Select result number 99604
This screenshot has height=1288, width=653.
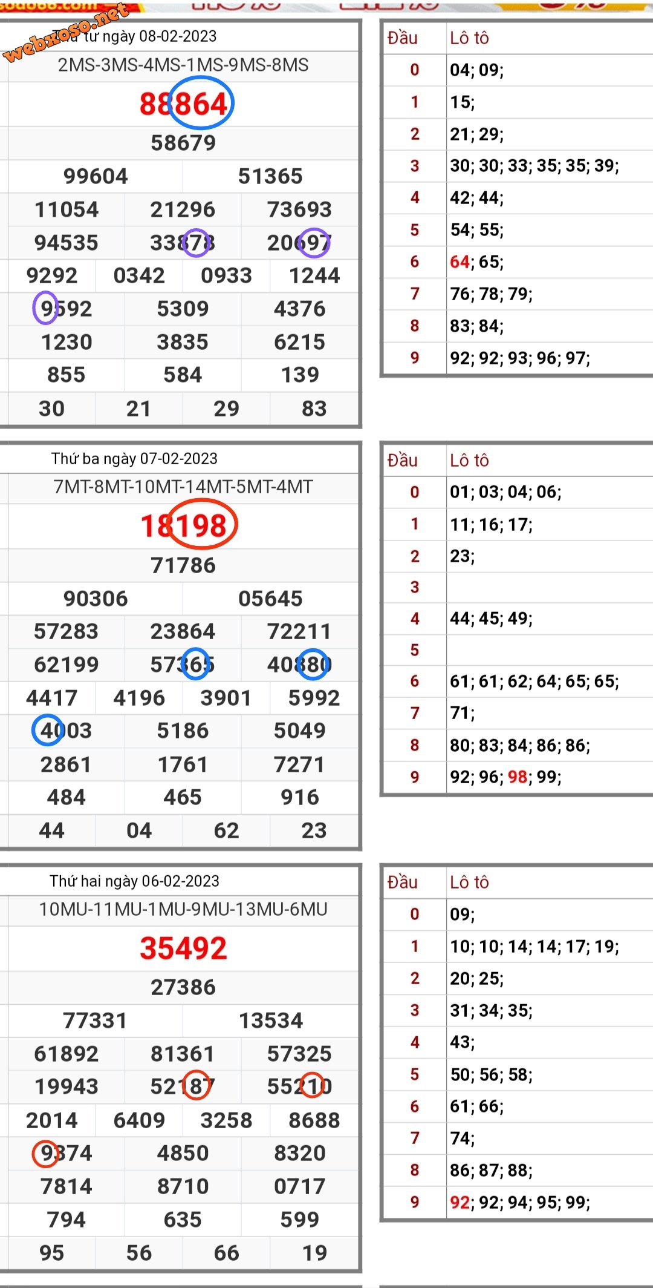tap(96, 176)
